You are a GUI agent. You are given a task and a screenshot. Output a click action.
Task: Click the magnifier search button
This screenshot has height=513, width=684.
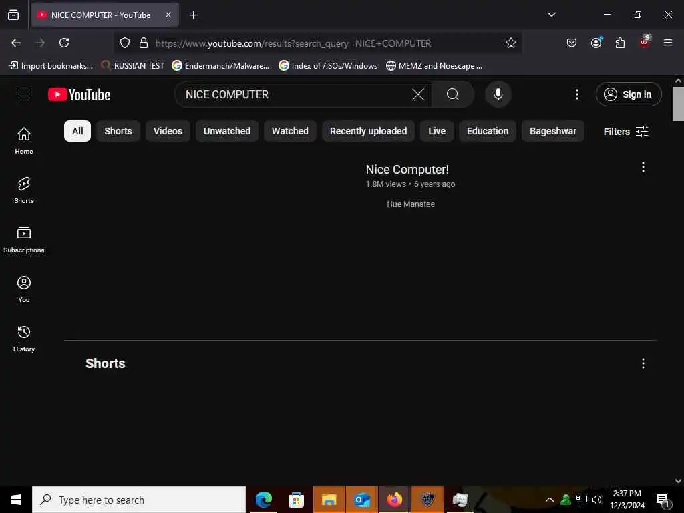pos(453,94)
